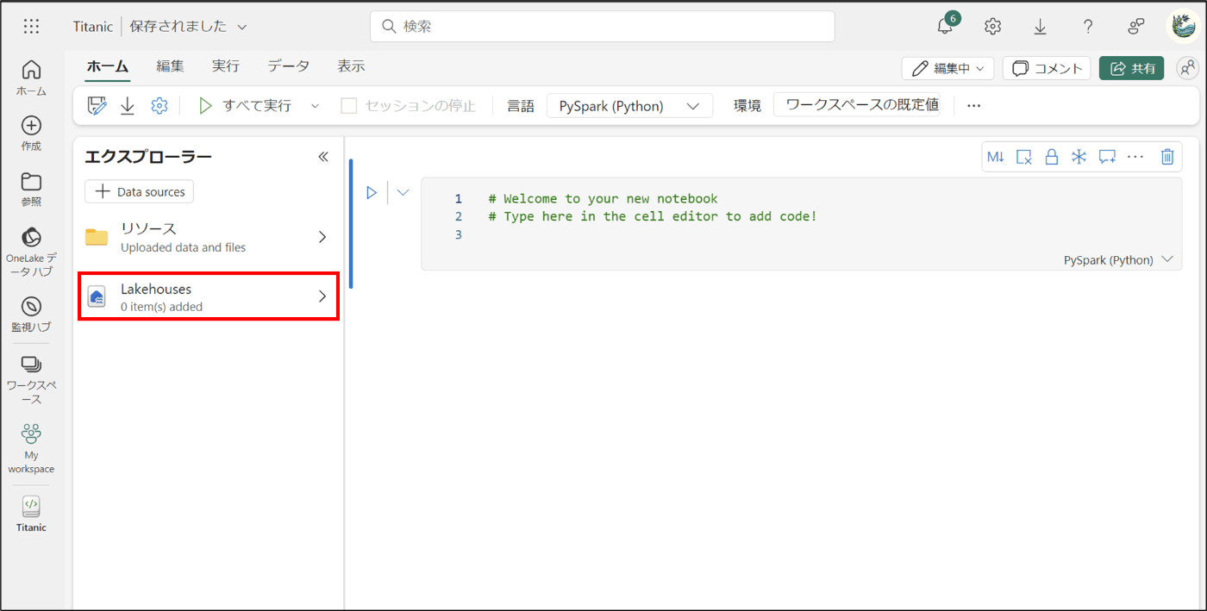
Task: Click inside the code cell editor
Action: point(801,224)
